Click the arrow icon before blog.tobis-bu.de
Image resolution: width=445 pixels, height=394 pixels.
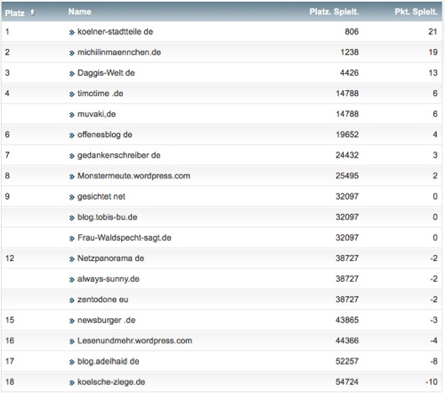point(71,218)
